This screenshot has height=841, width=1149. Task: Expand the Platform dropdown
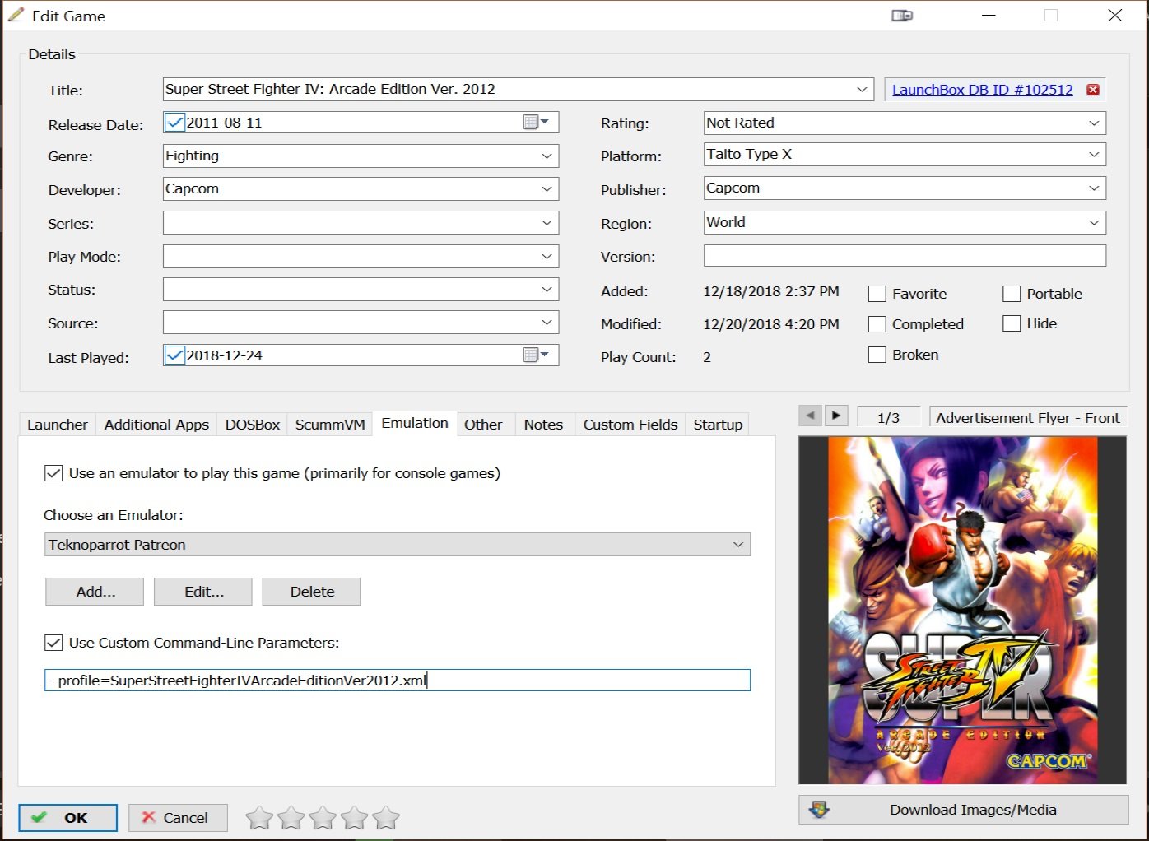coord(1094,155)
